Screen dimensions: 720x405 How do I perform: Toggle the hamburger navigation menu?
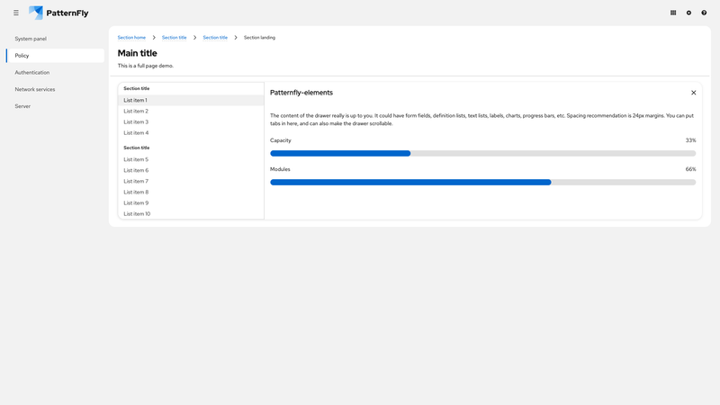[x=16, y=13]
